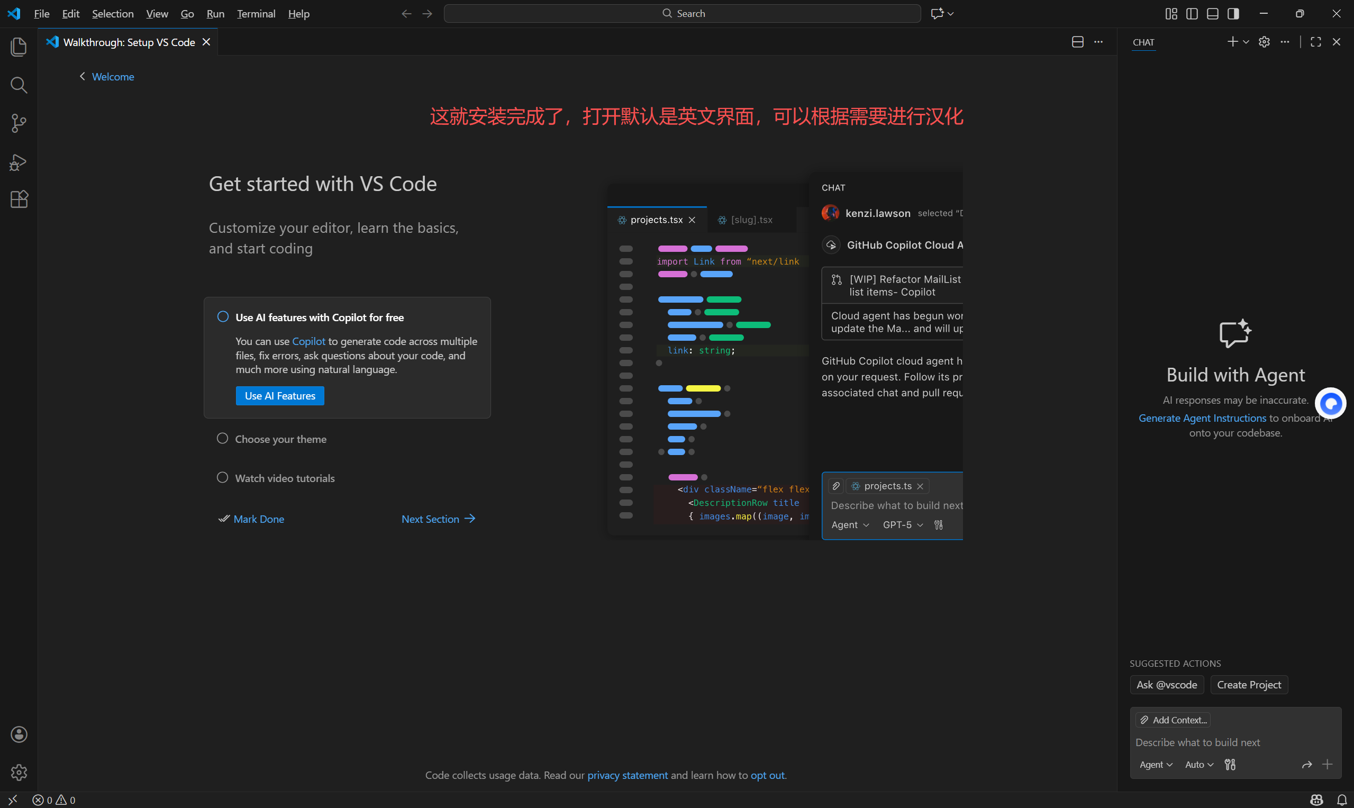Configure chat tools icon in input box

point(1230,765)
